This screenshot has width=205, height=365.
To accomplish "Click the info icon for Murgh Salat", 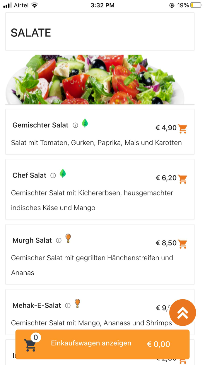I will point(59,240).
